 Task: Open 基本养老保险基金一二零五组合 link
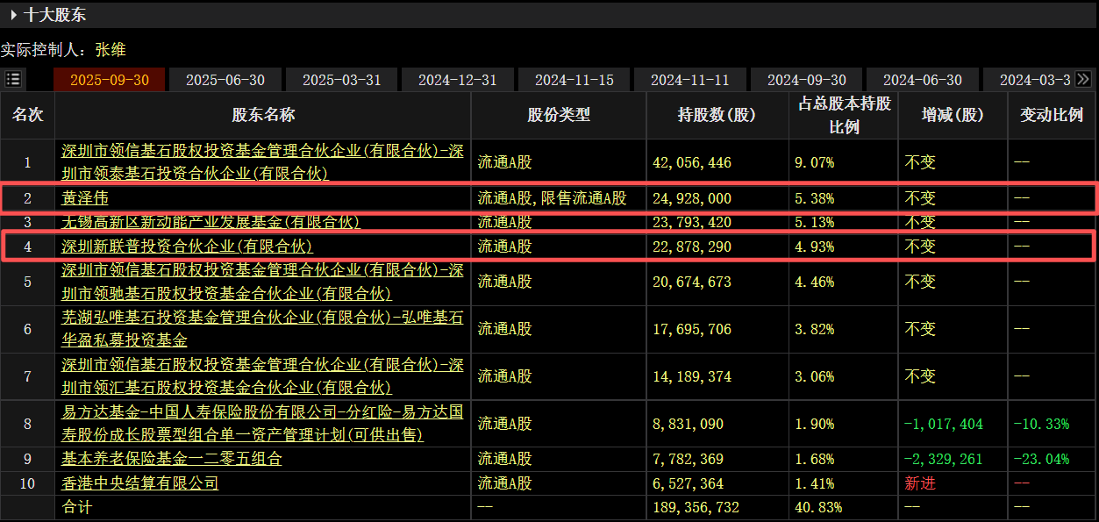point(171,459)
